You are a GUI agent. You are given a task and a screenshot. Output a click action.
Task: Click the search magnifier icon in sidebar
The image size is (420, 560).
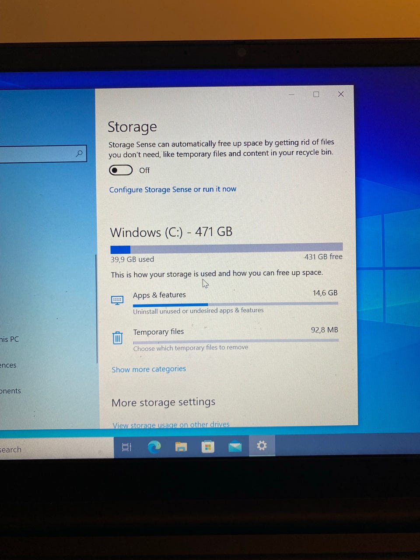pos(79,154)
